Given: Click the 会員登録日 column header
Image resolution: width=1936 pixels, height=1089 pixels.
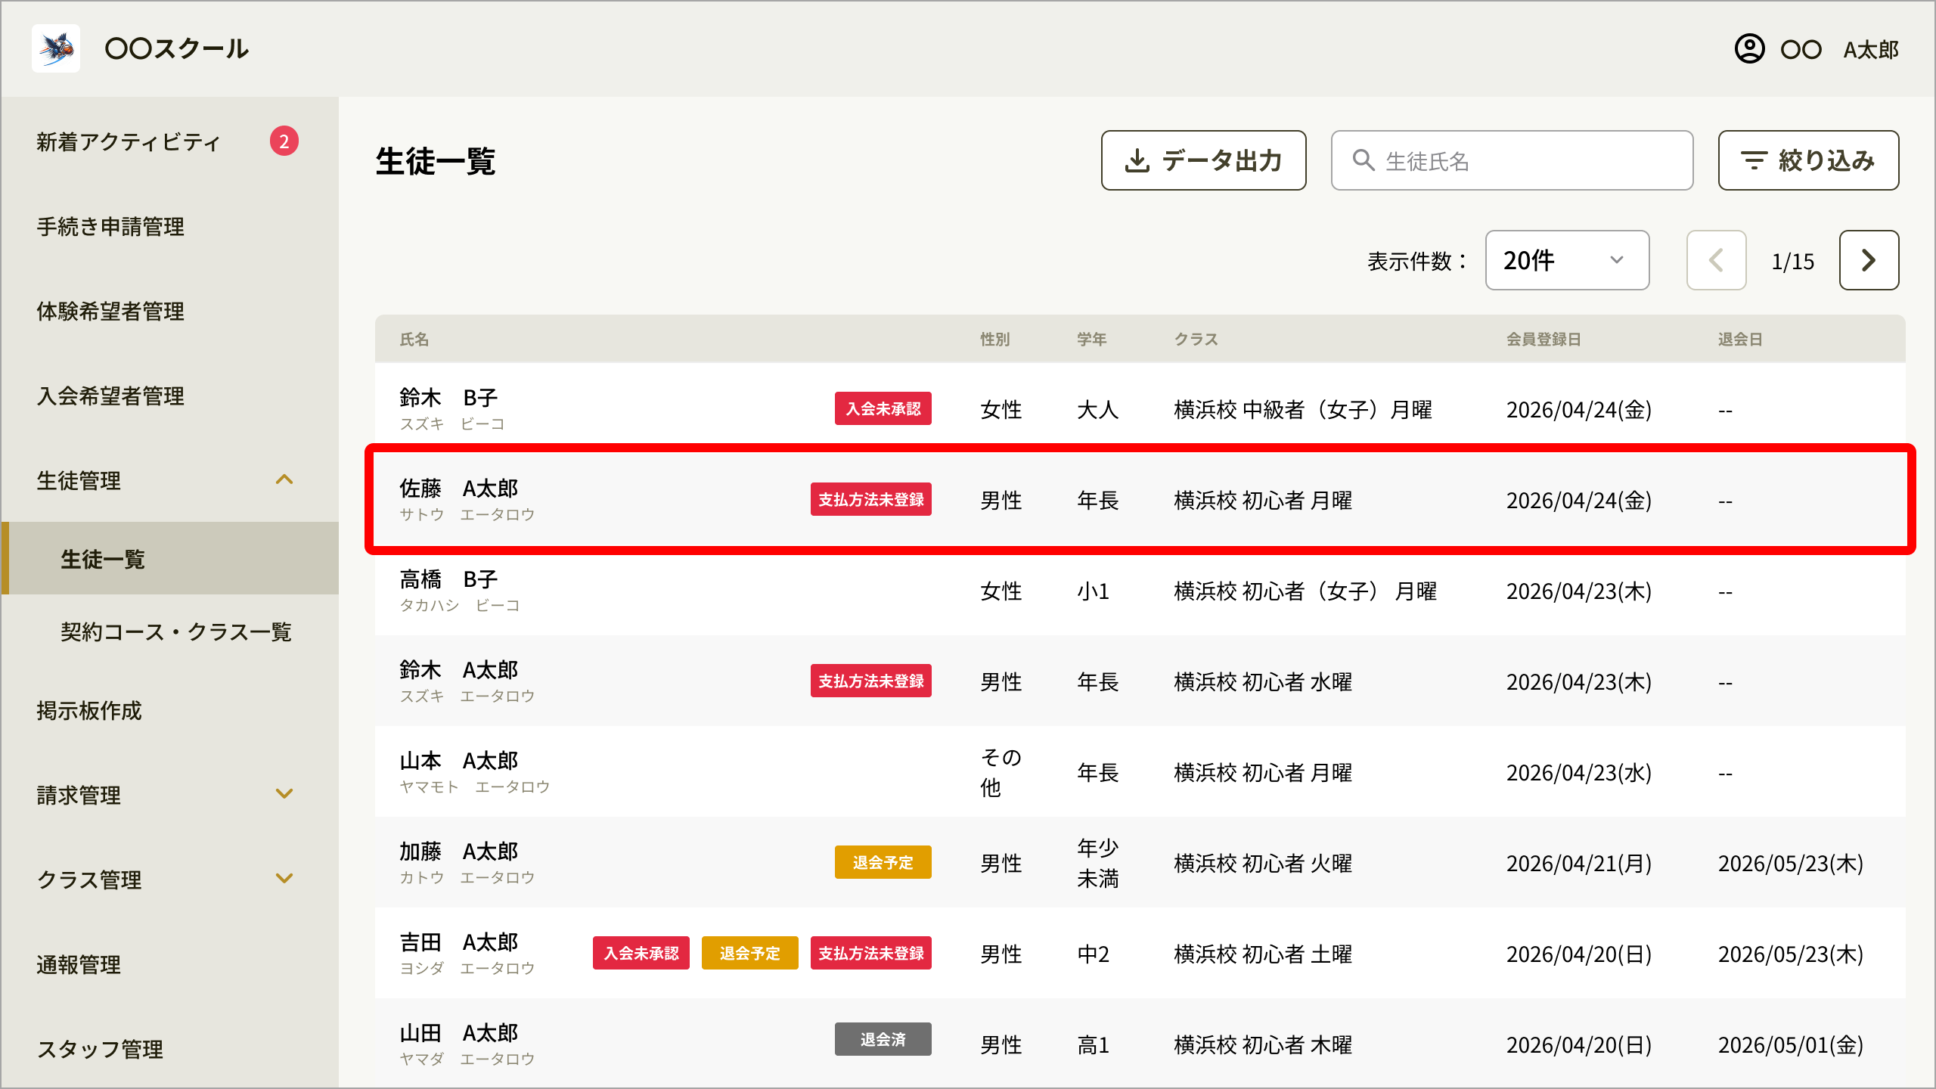Looking at the screenshot, I should (x=1544, y=340).
